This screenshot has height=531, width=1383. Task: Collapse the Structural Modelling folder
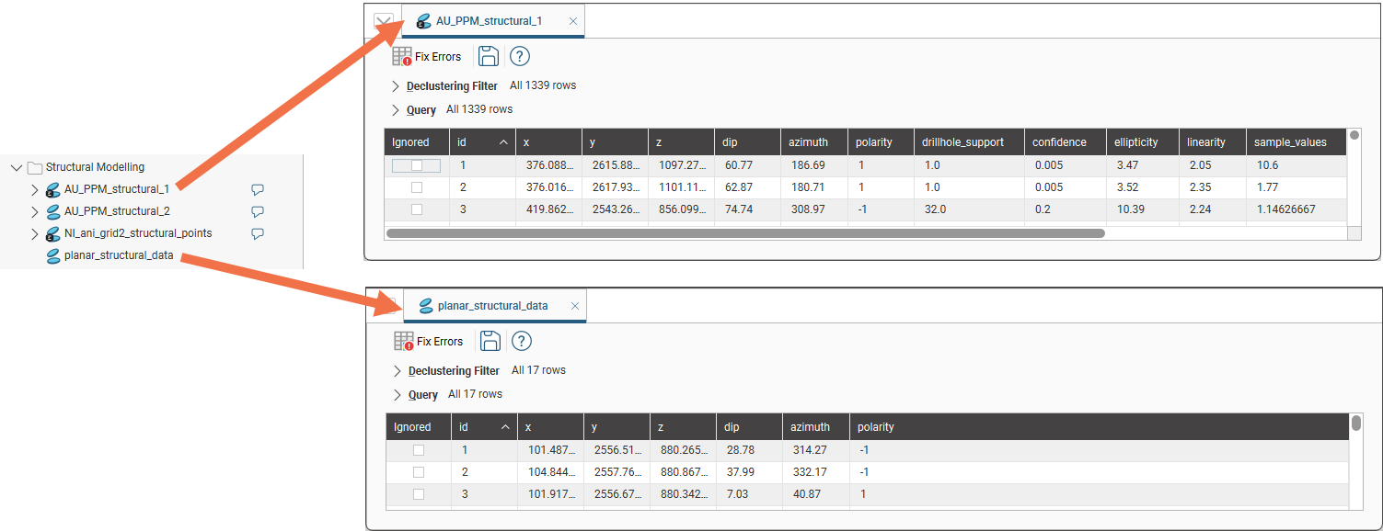point(16,167)
